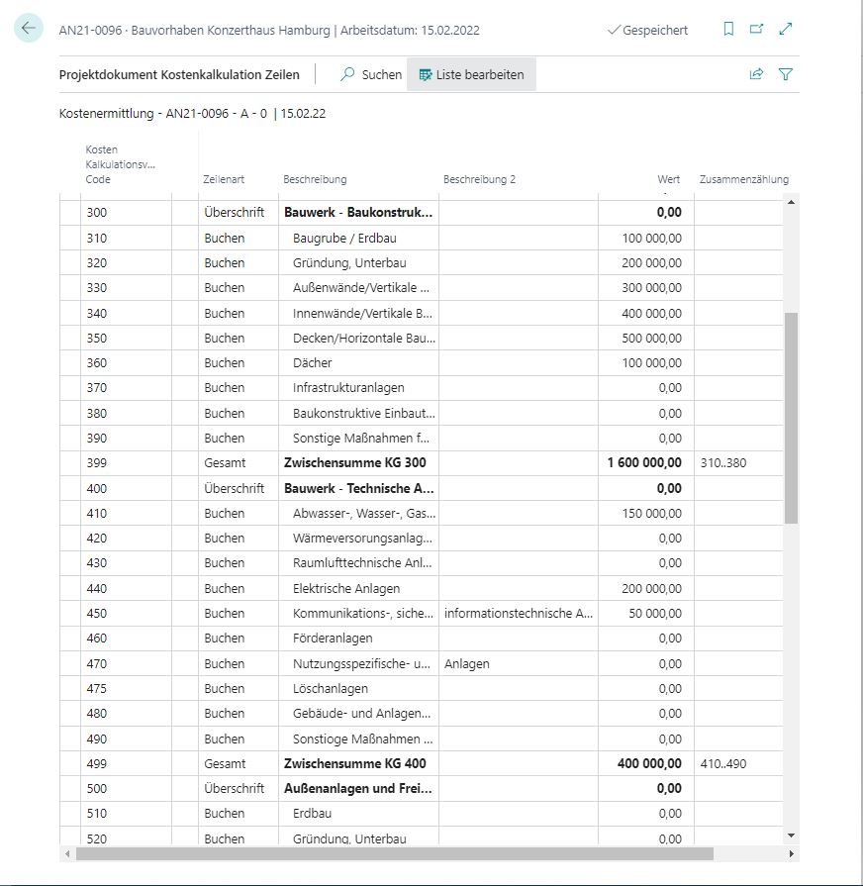
Task: Click the Suchen magnifier search button
Action: pyautogui.click(x=371, y=74)
